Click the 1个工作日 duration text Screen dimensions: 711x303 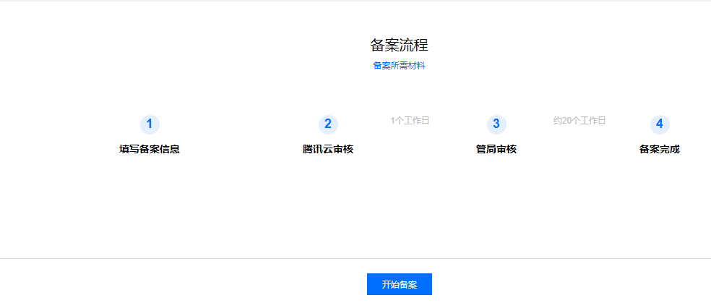pyautogui.click(x=410, y=121)
